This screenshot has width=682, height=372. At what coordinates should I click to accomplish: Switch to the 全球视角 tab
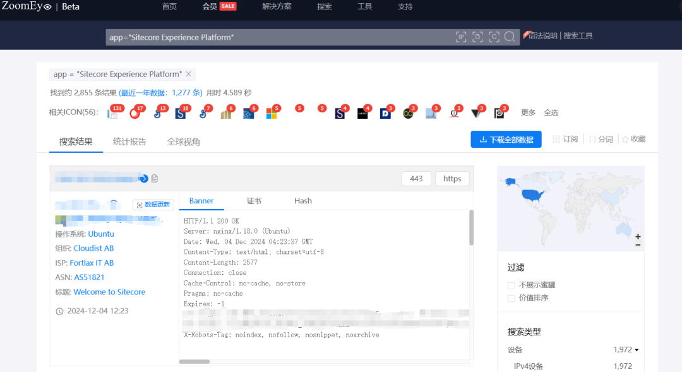tap(184, 141)
